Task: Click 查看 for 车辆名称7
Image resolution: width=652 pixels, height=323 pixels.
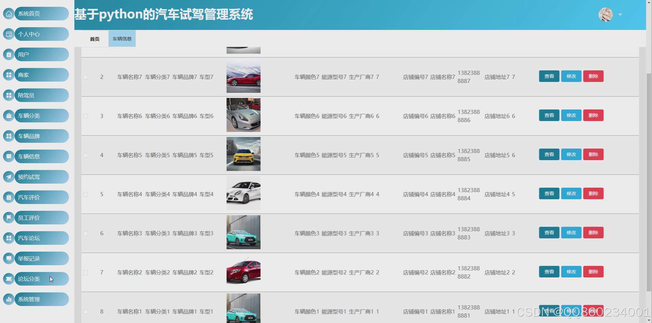Action: [x=549, y=76]
